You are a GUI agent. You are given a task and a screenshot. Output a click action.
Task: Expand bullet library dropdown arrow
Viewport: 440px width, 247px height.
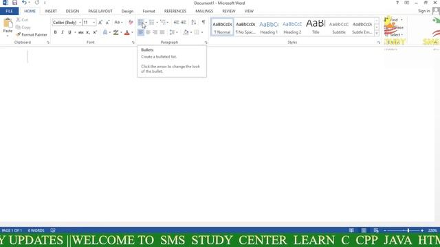pyautogui.click(x=146, y=23)
